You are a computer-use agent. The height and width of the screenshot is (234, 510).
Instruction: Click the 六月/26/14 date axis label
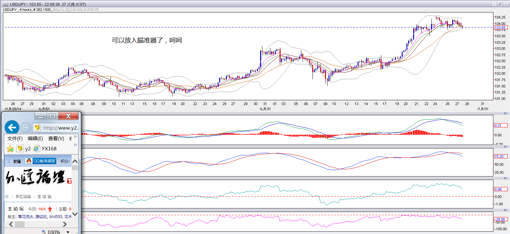click(13, 109)
